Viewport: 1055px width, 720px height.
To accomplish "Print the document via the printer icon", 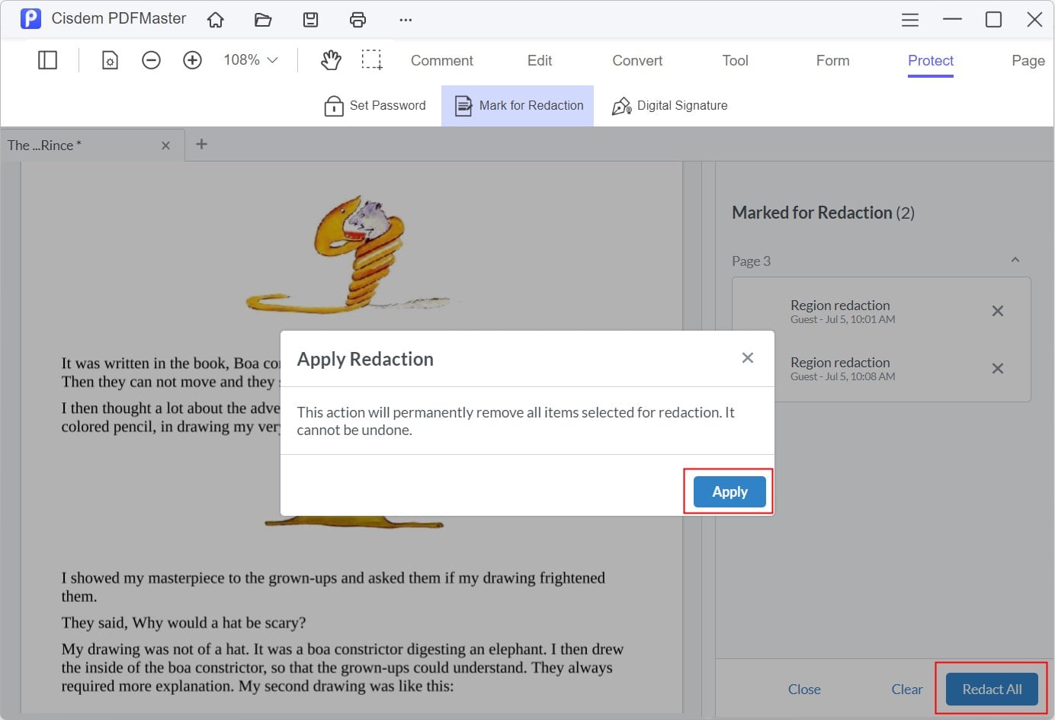I will click(x=358, y=20).
